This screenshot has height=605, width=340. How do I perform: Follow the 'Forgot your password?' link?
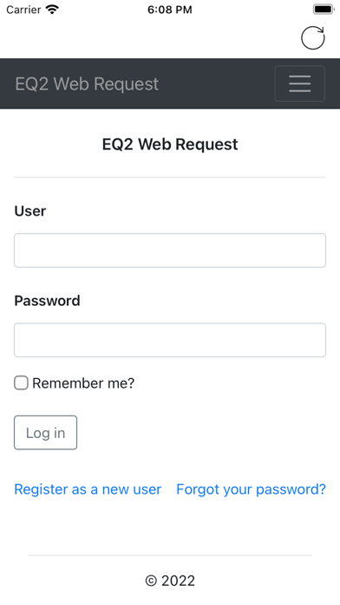tap(251, 489)
